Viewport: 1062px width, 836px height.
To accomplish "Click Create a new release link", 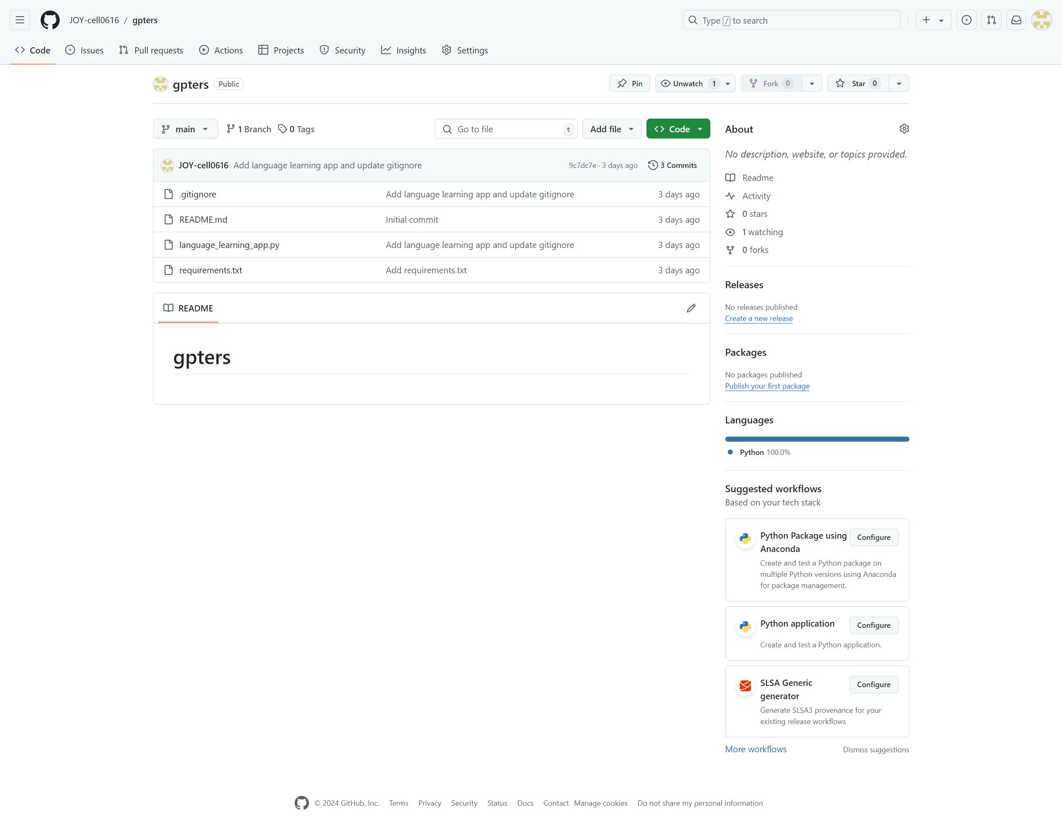I will tap(758, 318).
